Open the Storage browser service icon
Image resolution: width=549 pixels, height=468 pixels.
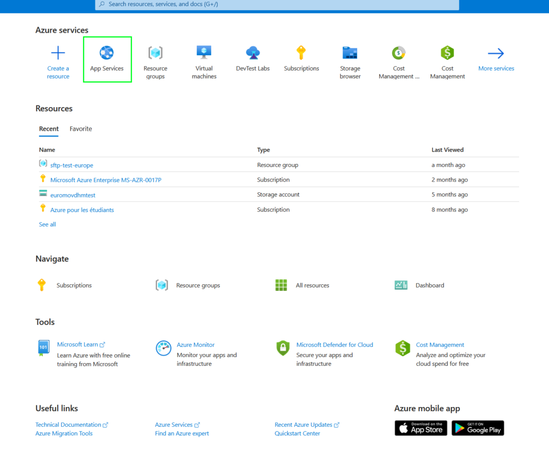click(x=350, y=53)
